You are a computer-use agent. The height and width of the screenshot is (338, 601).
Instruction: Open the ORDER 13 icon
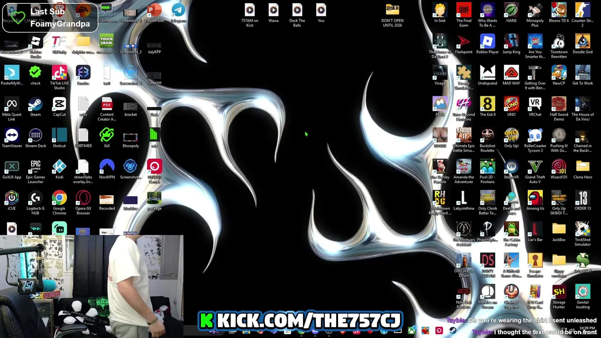(x=583, y=201)
